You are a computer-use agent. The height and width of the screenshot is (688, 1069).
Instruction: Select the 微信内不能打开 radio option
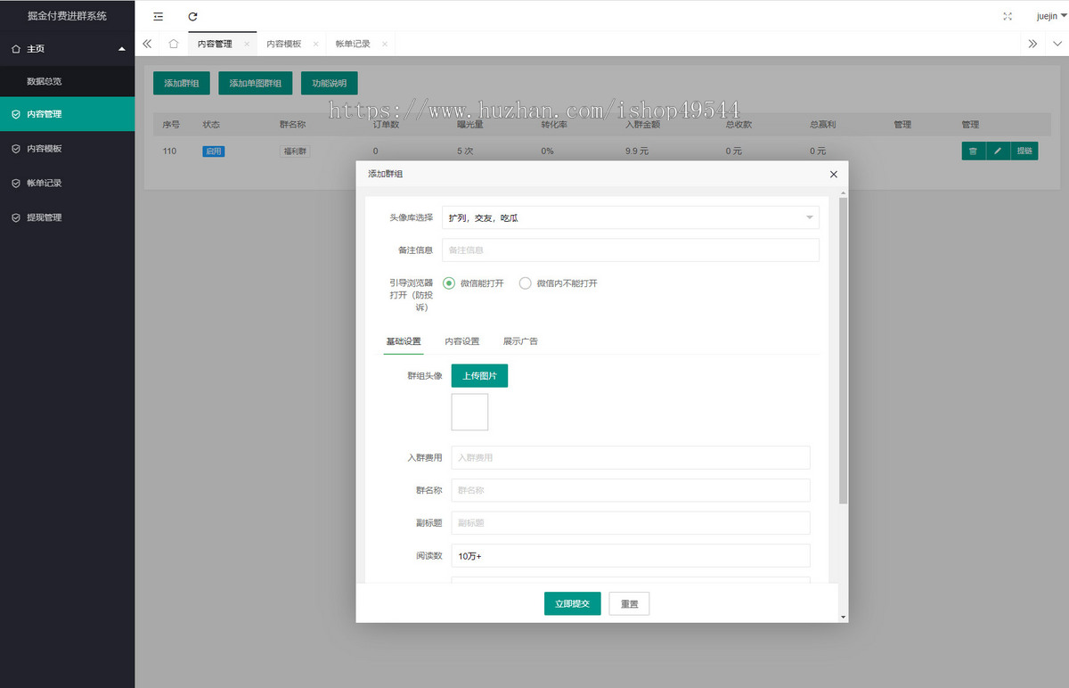pyautogui.click(x=559, y=283)
